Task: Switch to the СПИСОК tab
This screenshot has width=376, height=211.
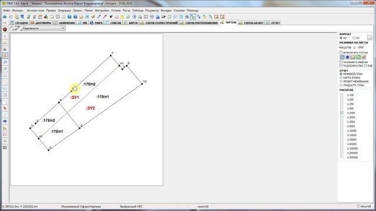Action: 113,23
